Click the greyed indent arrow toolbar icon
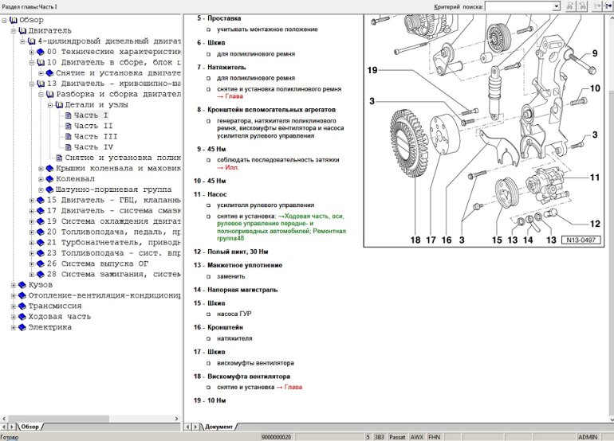Image resolution: width=614 pixels, height=441 pixels. coord(597,6)
